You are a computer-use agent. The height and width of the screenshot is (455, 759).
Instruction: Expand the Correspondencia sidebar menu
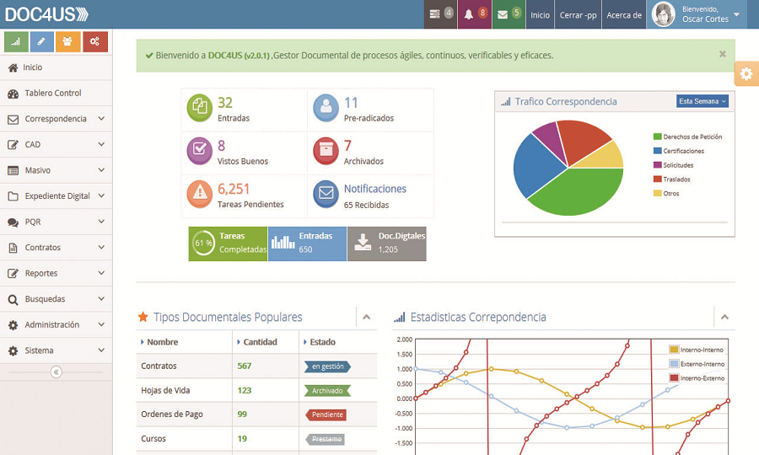click(56, 119)
